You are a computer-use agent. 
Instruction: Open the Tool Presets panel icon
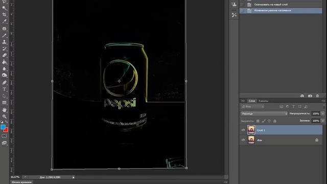point(234,15)
